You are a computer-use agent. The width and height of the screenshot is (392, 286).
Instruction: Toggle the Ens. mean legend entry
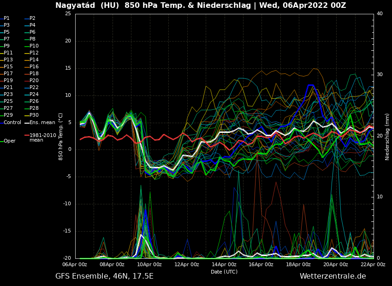[x=42, y=123]
